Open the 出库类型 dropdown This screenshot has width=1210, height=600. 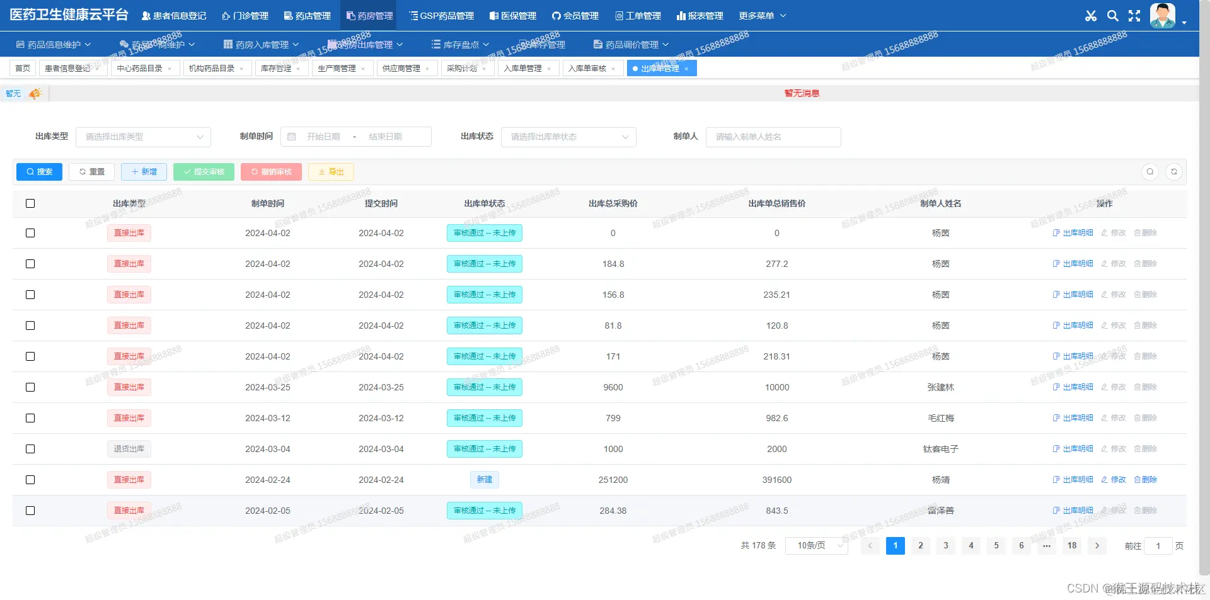[143, 137]
